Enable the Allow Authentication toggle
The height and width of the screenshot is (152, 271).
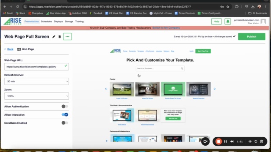coord(65,106)
